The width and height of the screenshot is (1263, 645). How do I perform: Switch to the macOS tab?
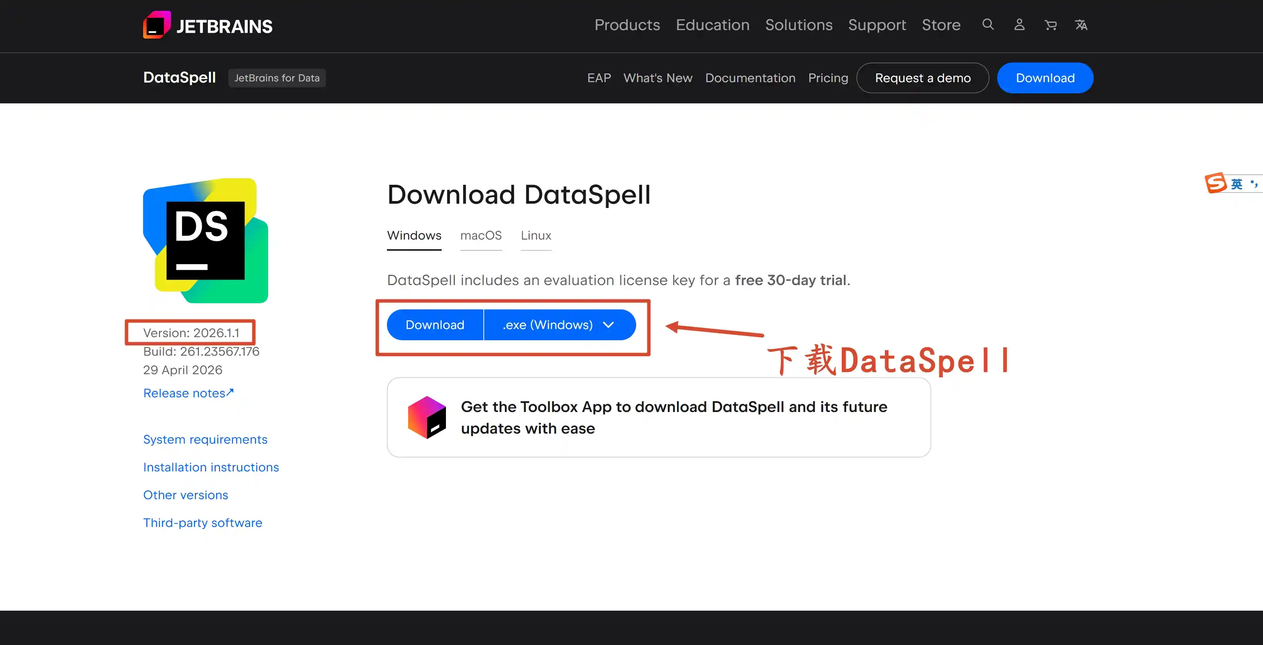481,236
